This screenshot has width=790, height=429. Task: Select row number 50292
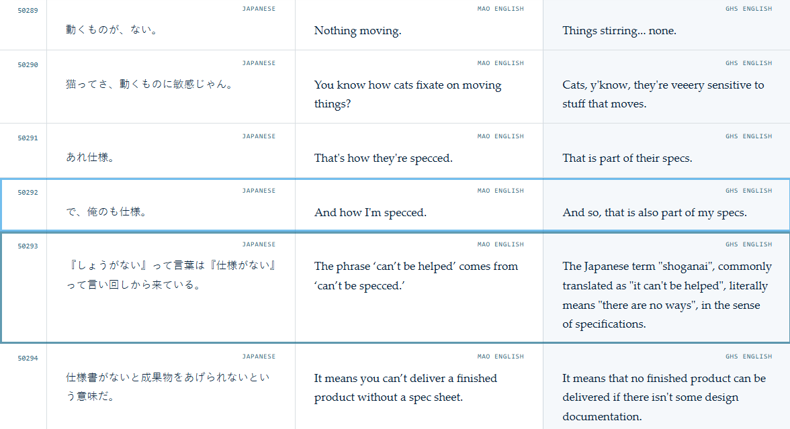pyautogui.click(x=28, y=192)
